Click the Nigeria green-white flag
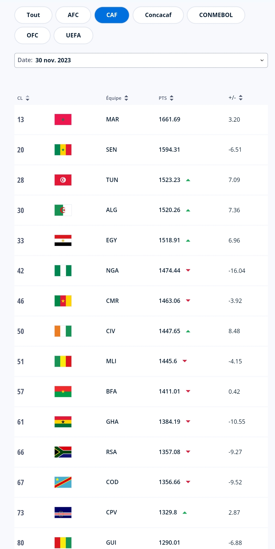The width and height of the screenshot is (275, 549). [x=63, y=271]
